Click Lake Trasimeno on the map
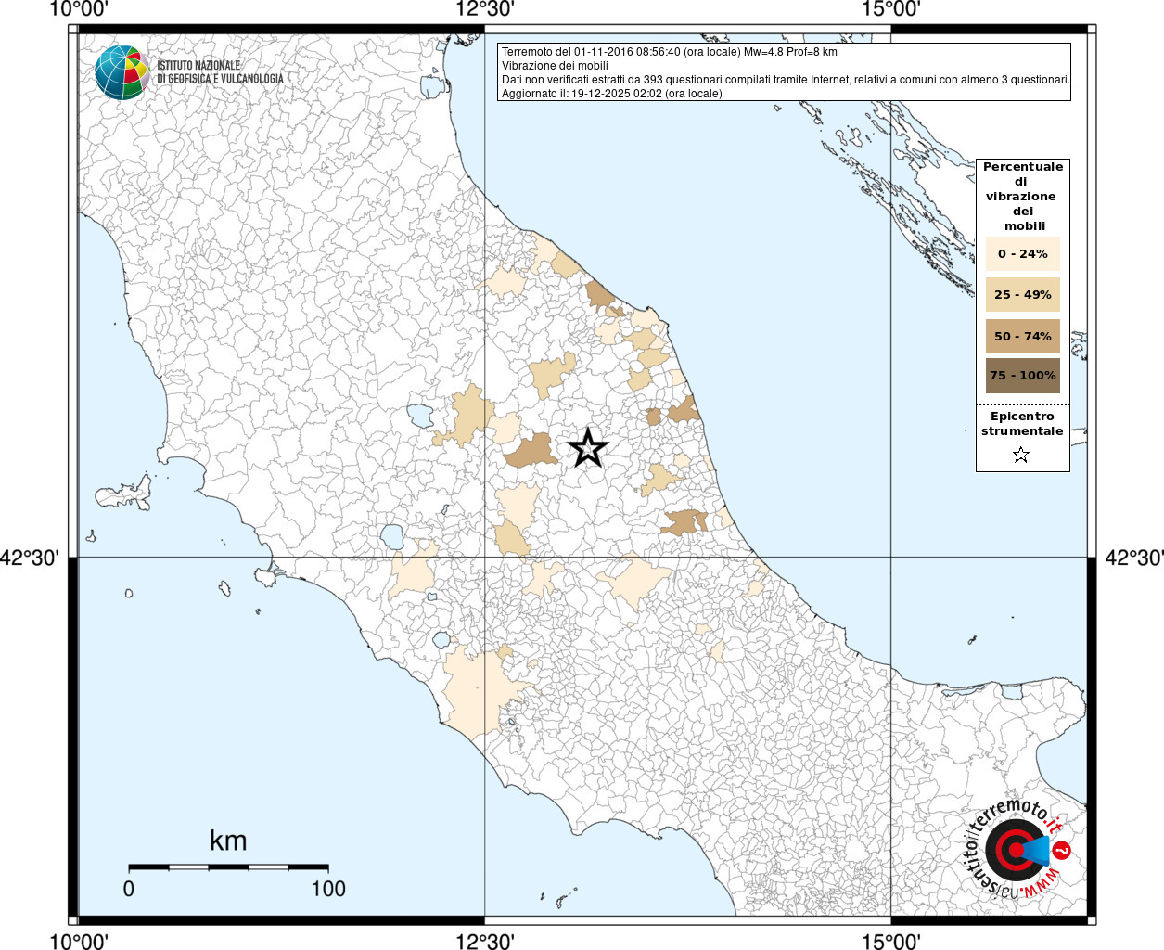This screenshot has height=950, width=1164. click(420, 413)
